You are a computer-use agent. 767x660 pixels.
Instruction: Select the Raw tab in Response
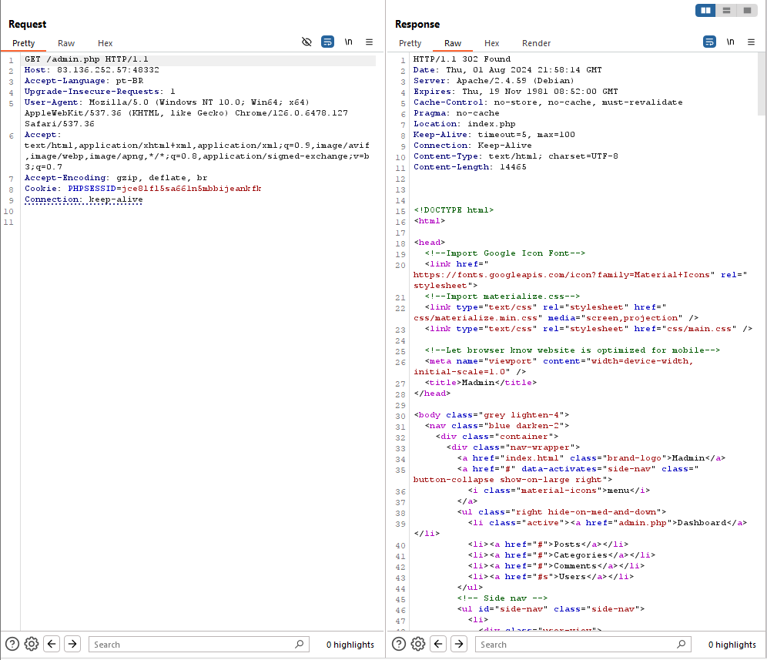click(453, 43)
